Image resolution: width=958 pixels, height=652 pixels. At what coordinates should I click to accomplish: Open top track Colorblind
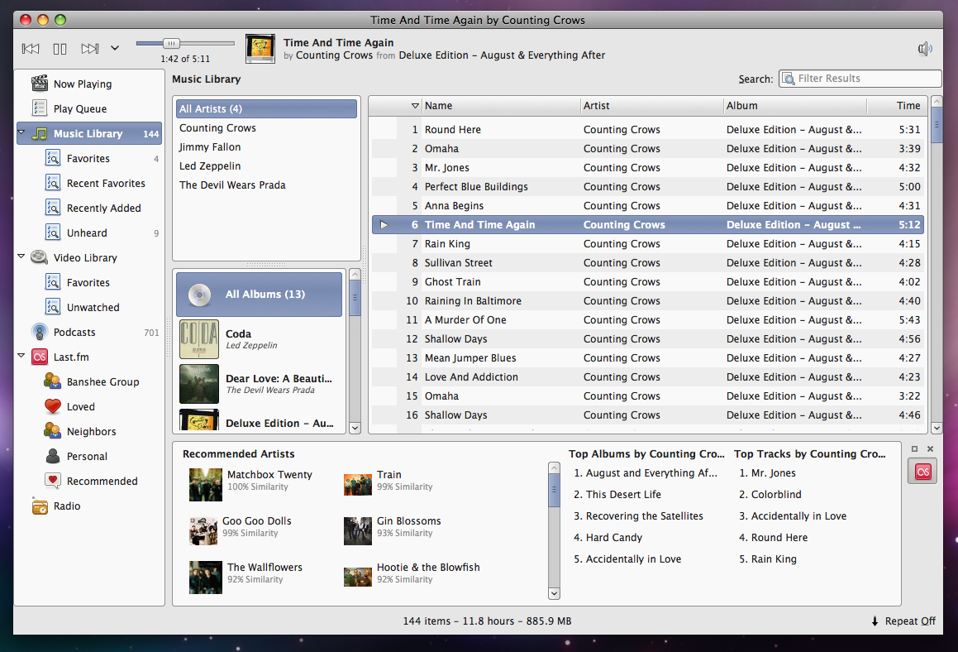click(770, 494)
